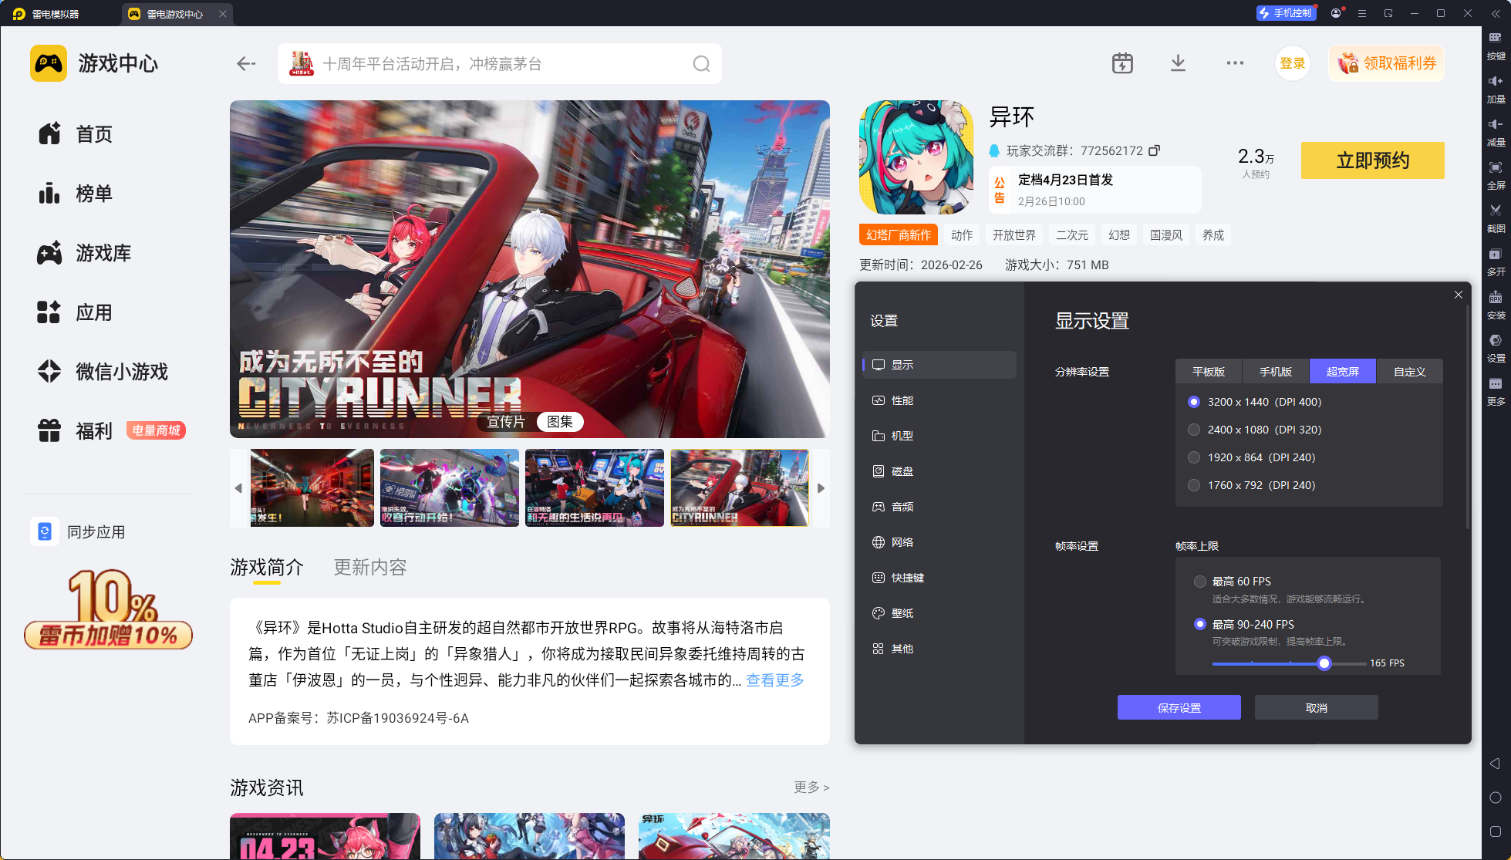The height and width of the screenshot is (860, 1511).
Task: Click the FPS limit slider handle
Action: [1324, 663]
